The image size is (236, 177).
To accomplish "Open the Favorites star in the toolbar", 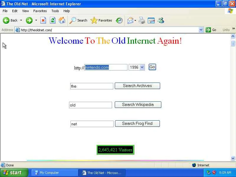I will click(101, 20).
